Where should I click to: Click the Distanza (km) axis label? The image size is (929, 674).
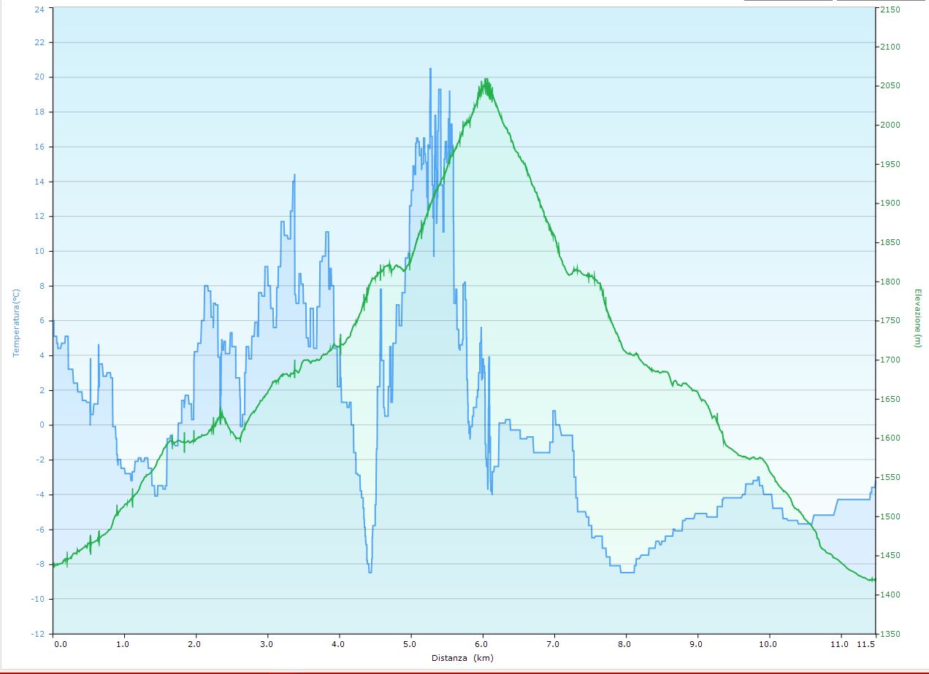click(464, 658)
